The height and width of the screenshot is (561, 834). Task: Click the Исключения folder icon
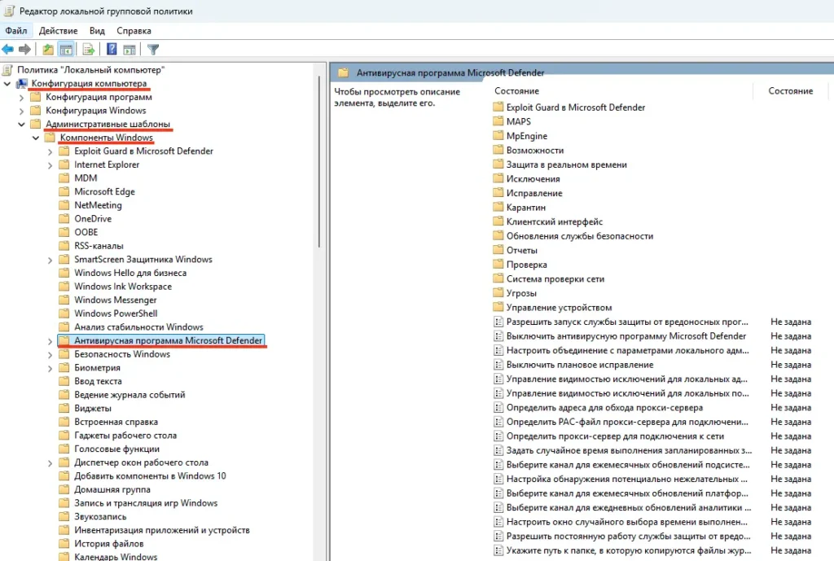(x=498, y=178)
